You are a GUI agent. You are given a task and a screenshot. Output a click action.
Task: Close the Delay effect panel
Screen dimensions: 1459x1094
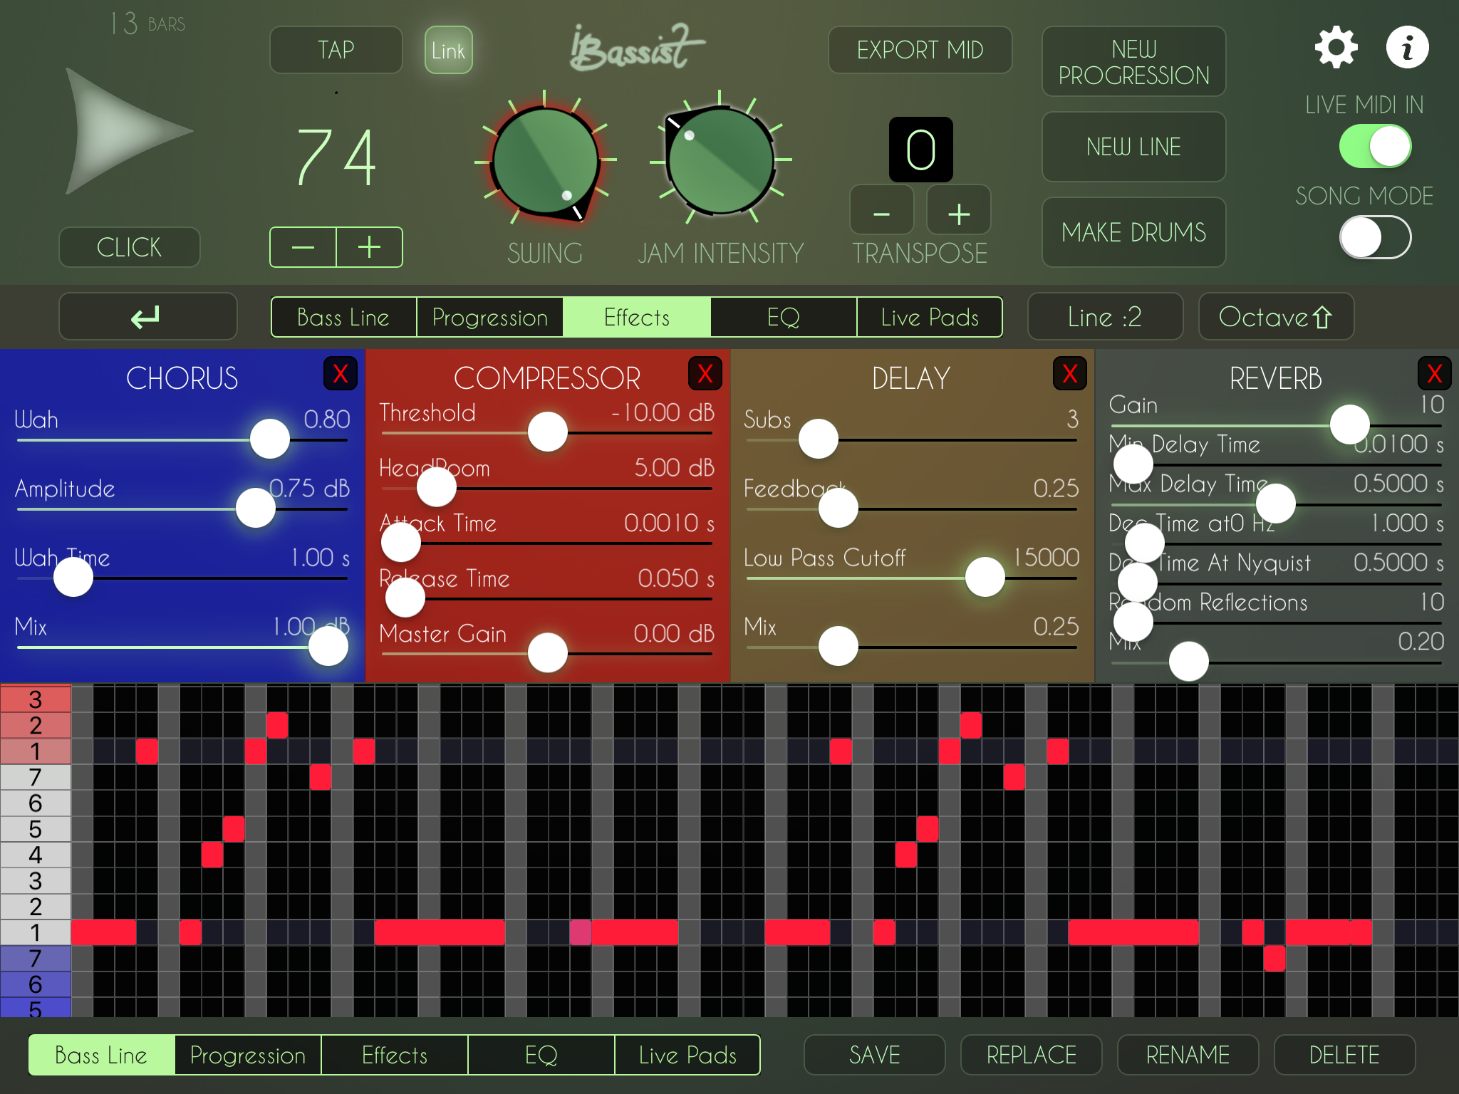(1069, 374)
